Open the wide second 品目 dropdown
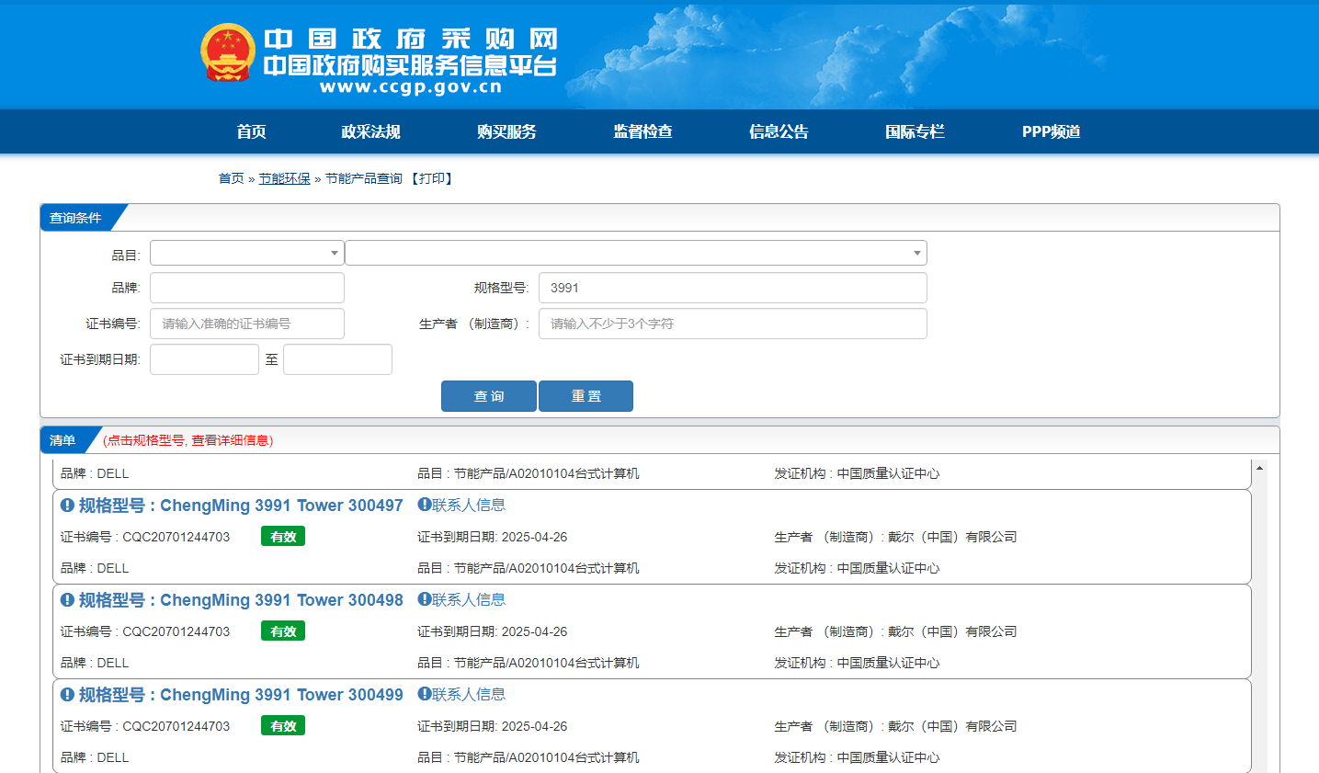Image resolution: width=1319 pixels, height=773 pixels. tap(636, 253)
